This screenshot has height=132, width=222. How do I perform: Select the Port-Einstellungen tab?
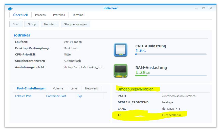point(31,88)
